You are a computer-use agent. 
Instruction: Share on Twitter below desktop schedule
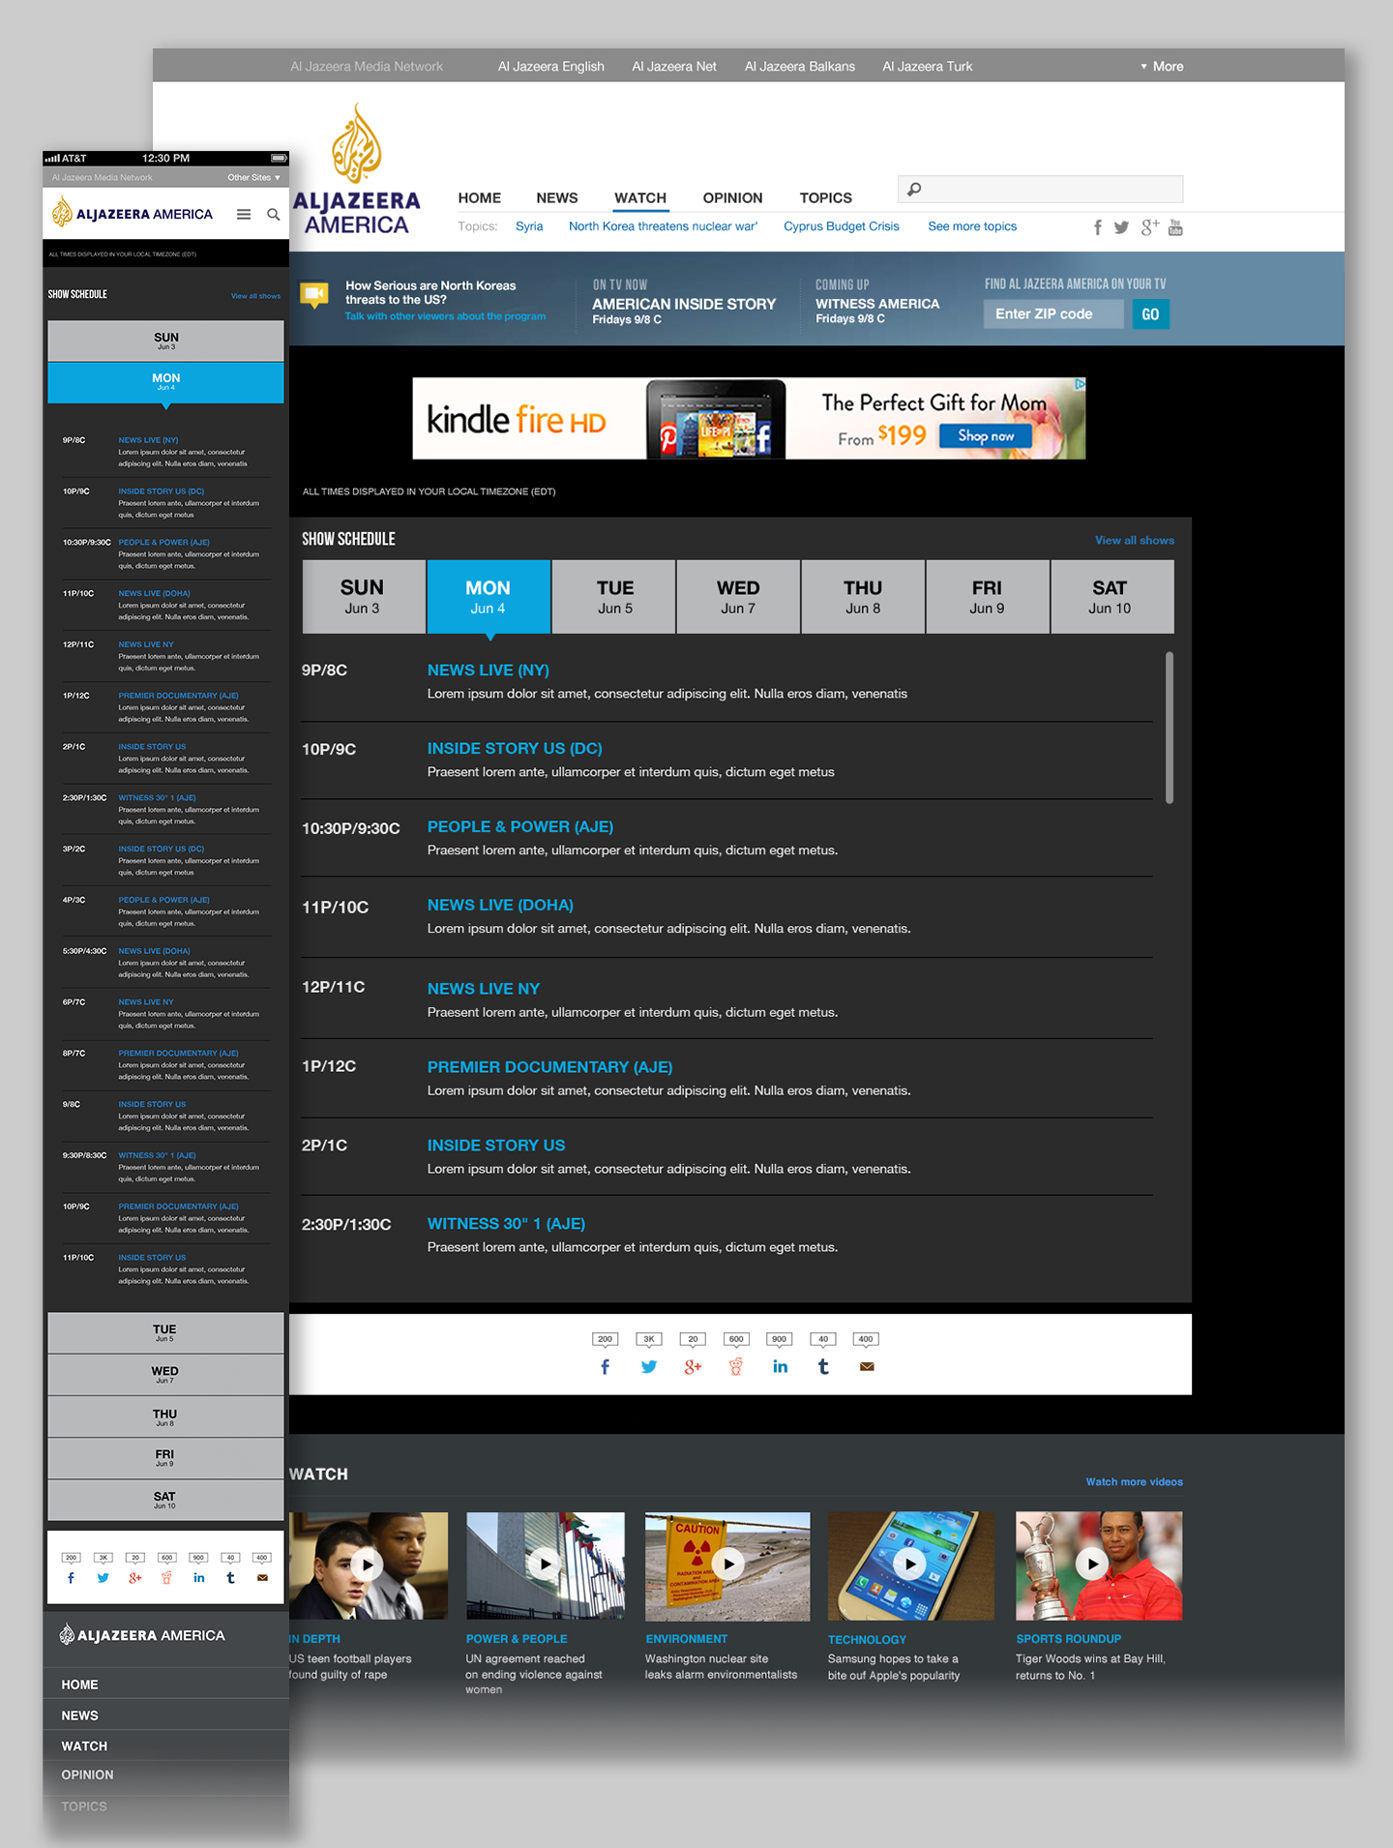649,1366
